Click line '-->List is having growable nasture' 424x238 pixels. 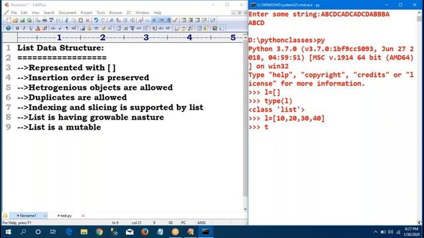(91, 118)
